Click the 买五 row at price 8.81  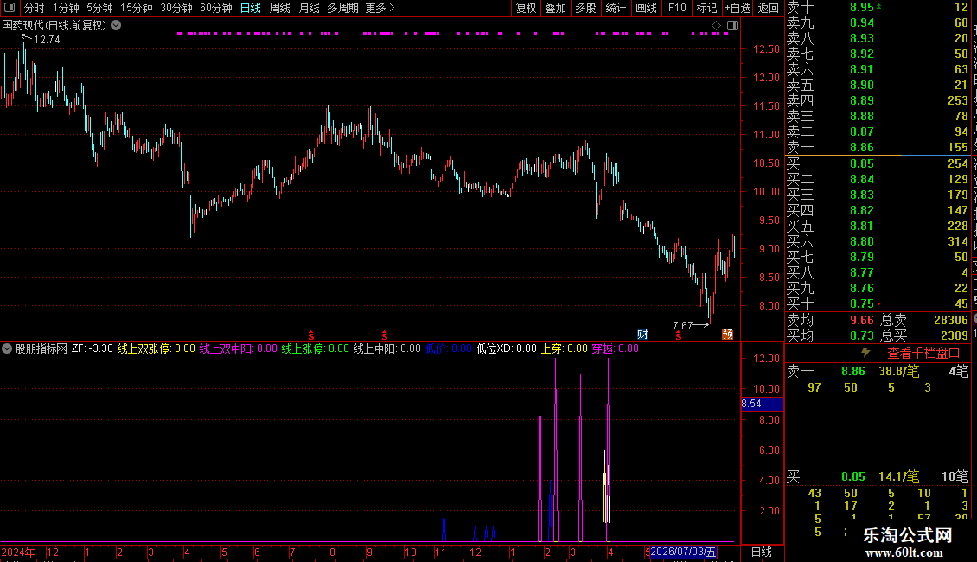click(878, 227)
